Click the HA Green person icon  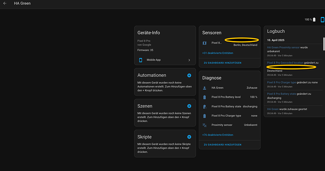(x=204, y=88)
